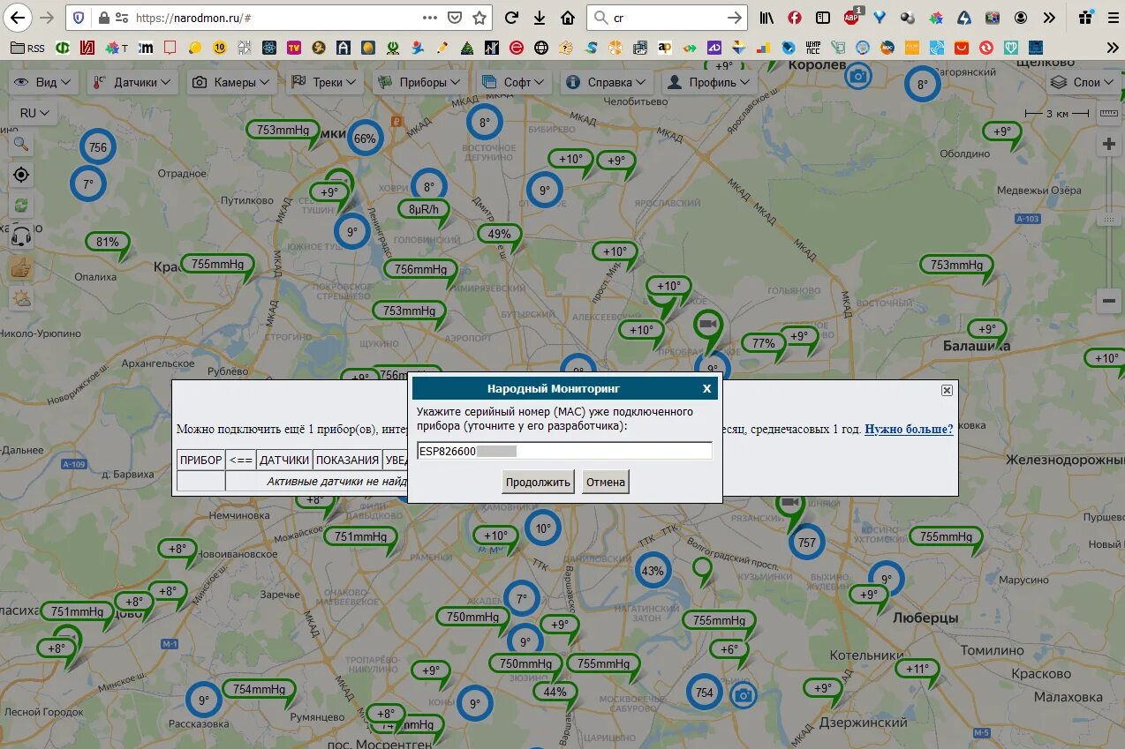1125x749 pixels.
Task: Click the magnifier search tool on map sidebar
Action: (x=21, y=144)
